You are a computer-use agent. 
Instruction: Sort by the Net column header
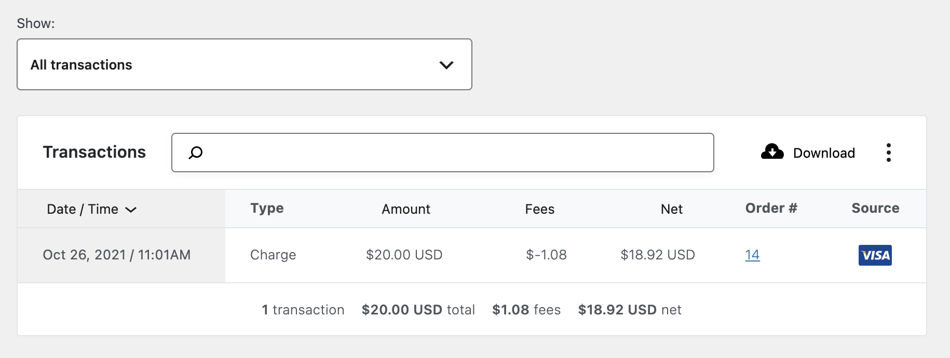[x=671, y=209]
